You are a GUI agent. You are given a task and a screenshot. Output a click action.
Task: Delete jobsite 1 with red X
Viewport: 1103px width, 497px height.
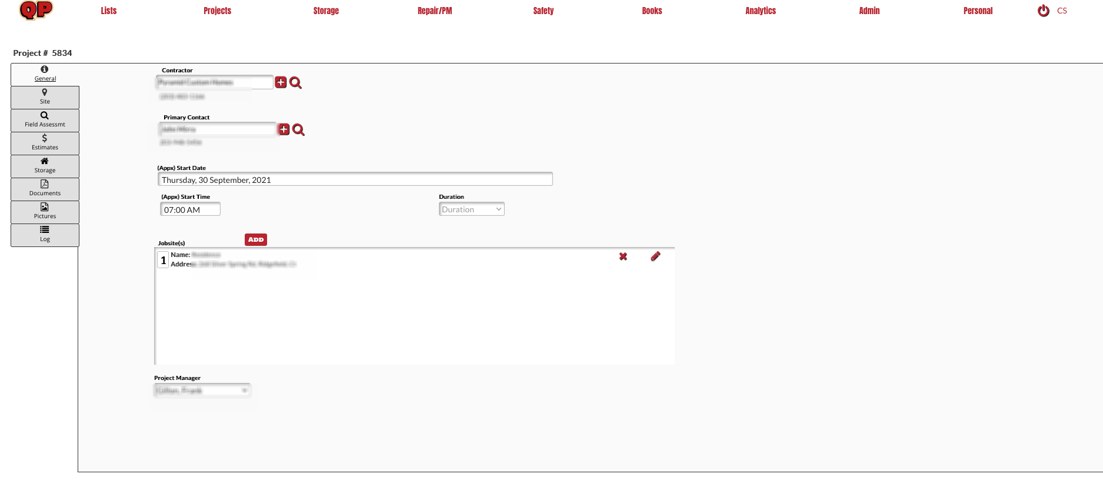623,256
